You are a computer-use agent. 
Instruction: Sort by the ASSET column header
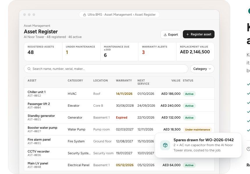32,81
